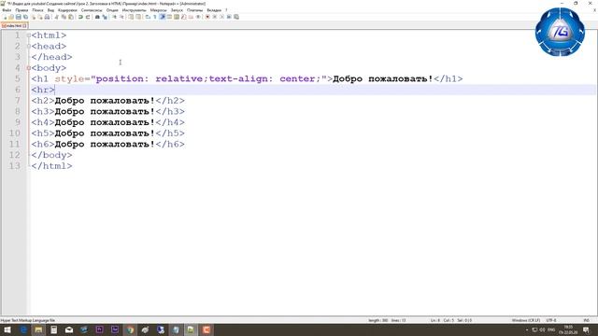Cut selection using toolbar scissors icon

[x=56, y=17]
